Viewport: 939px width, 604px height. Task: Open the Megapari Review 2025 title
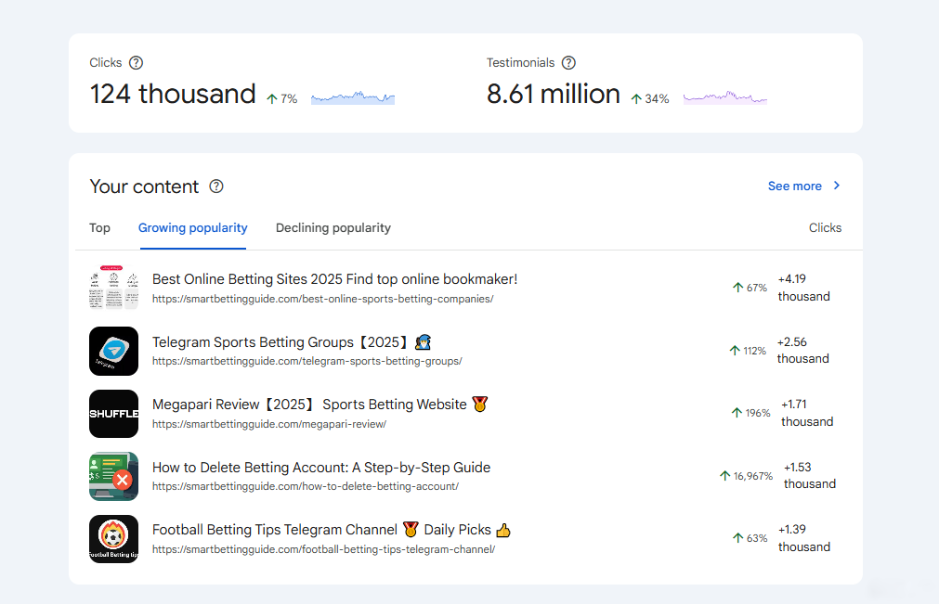[309, 405]
